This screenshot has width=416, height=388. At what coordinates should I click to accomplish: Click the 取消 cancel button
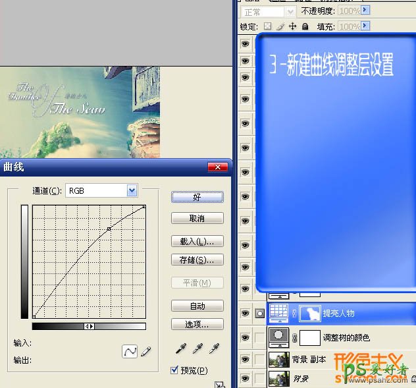[x=197, y=218]
